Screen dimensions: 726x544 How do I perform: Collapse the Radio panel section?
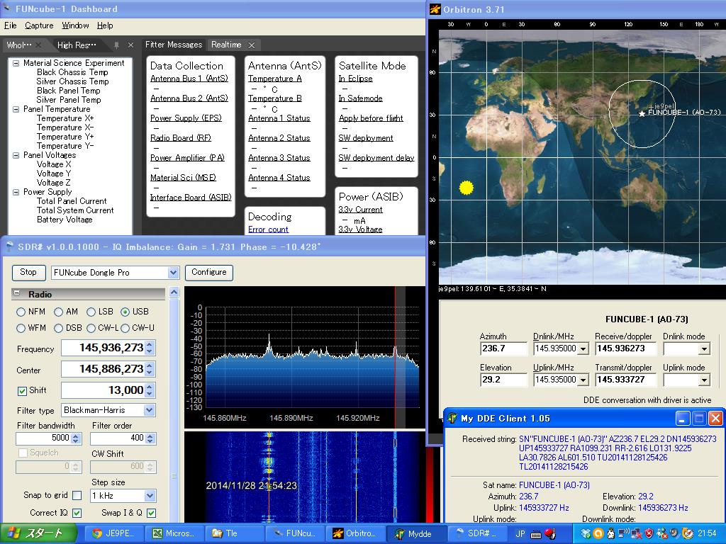[x=17, y=294]
